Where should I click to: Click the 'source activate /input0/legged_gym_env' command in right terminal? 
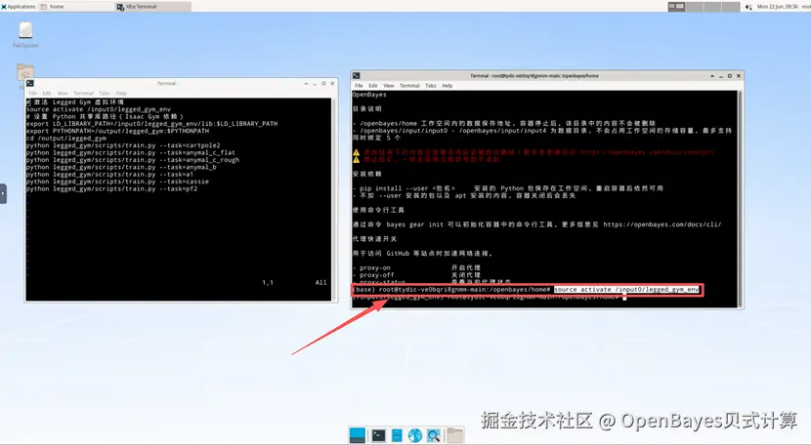coord(626,290)
